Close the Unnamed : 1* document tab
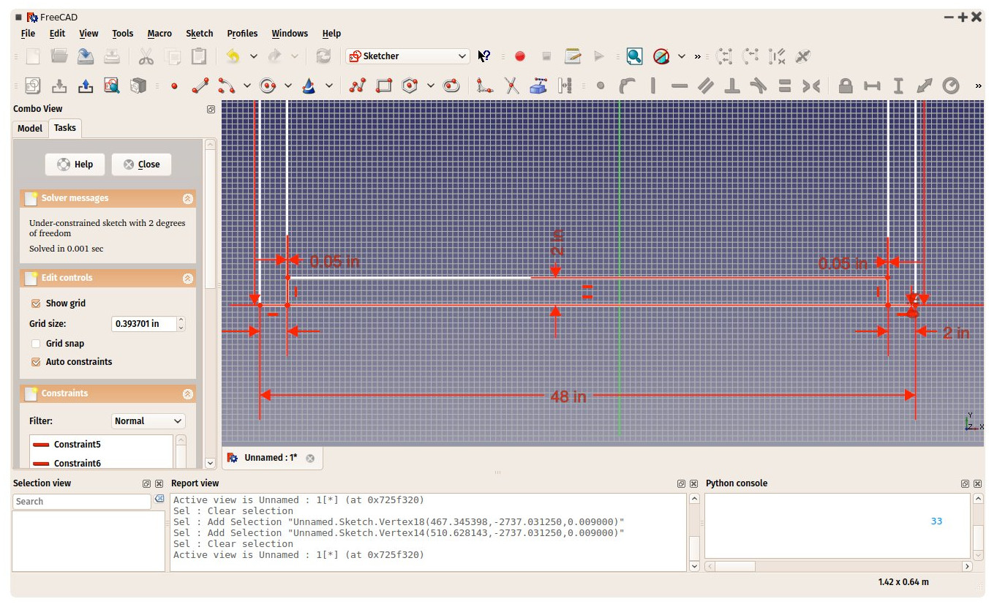The width and height of the screenshot is (997, 607). click(310, 459)
